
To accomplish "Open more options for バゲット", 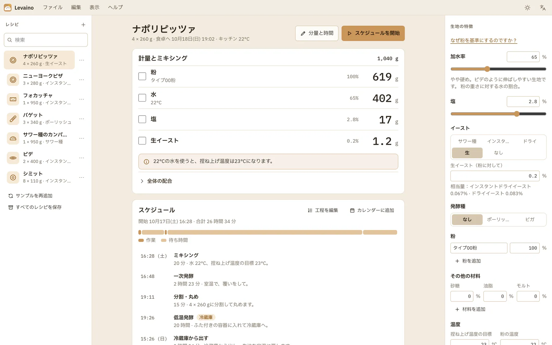I will (82, 119).
